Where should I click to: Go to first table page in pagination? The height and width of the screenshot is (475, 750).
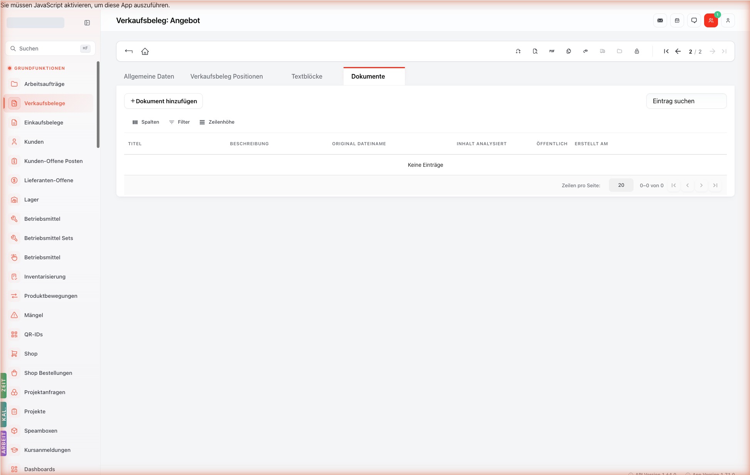[x=674, y=185]
